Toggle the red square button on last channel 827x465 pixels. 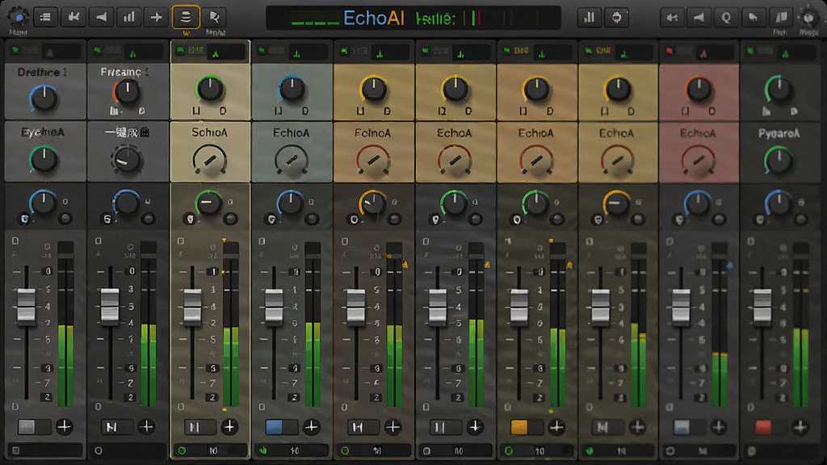click(x=762, y=426)
